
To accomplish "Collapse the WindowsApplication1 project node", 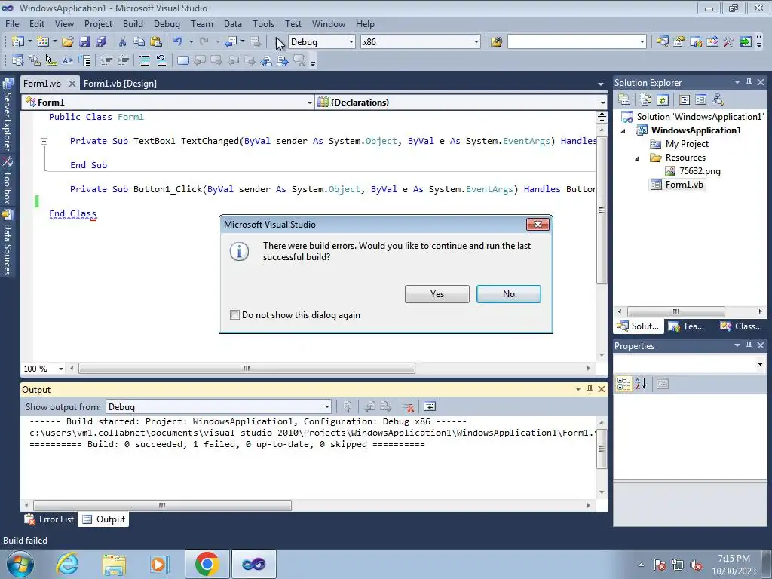I will tap(623, 131).
